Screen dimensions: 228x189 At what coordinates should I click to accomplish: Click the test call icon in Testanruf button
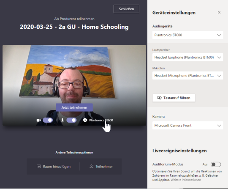[159, 98]
